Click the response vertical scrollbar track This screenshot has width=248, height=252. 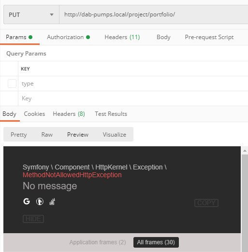coord(245,203)
